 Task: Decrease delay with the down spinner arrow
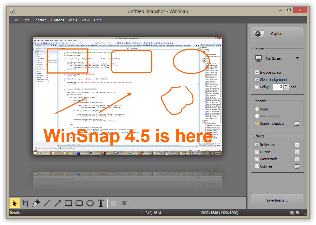(x=286, y=89)
